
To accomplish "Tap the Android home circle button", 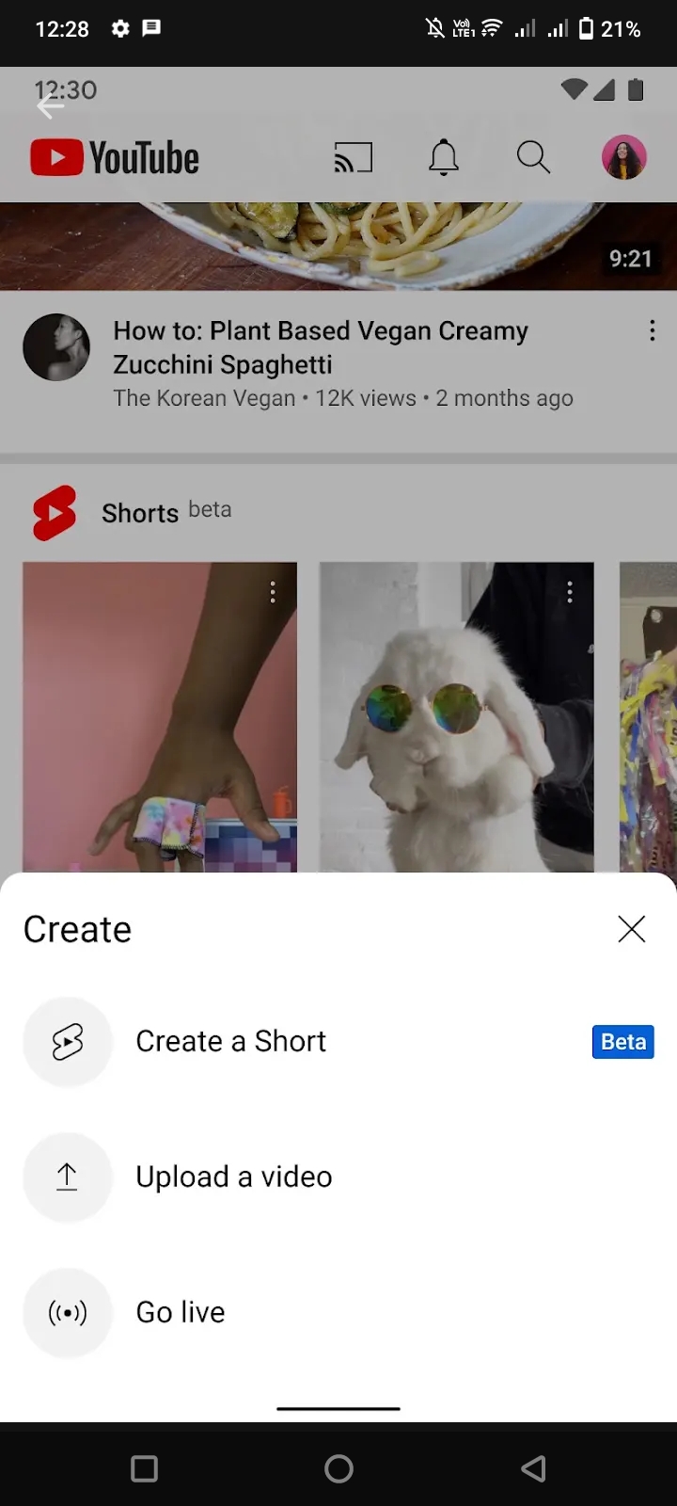I will click(x=338, y=1468).
